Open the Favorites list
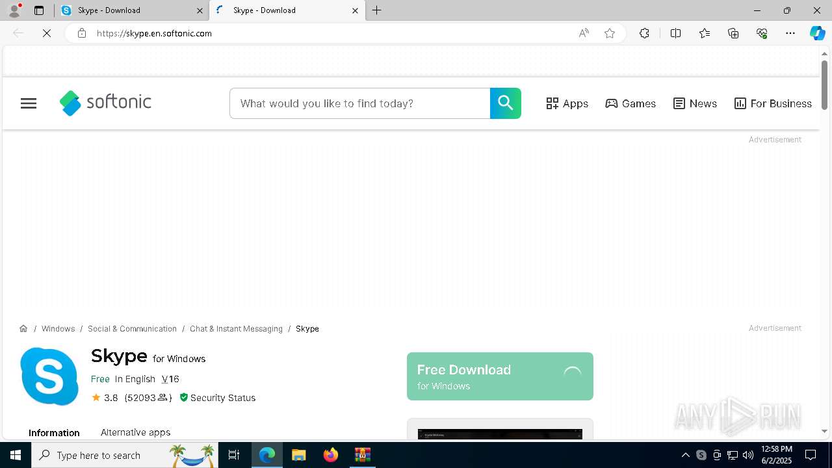The image size is (832, 468). coord(705,33)
